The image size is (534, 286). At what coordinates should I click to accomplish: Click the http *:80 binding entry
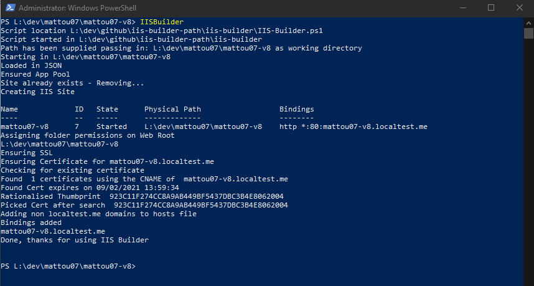click(354, 127)
